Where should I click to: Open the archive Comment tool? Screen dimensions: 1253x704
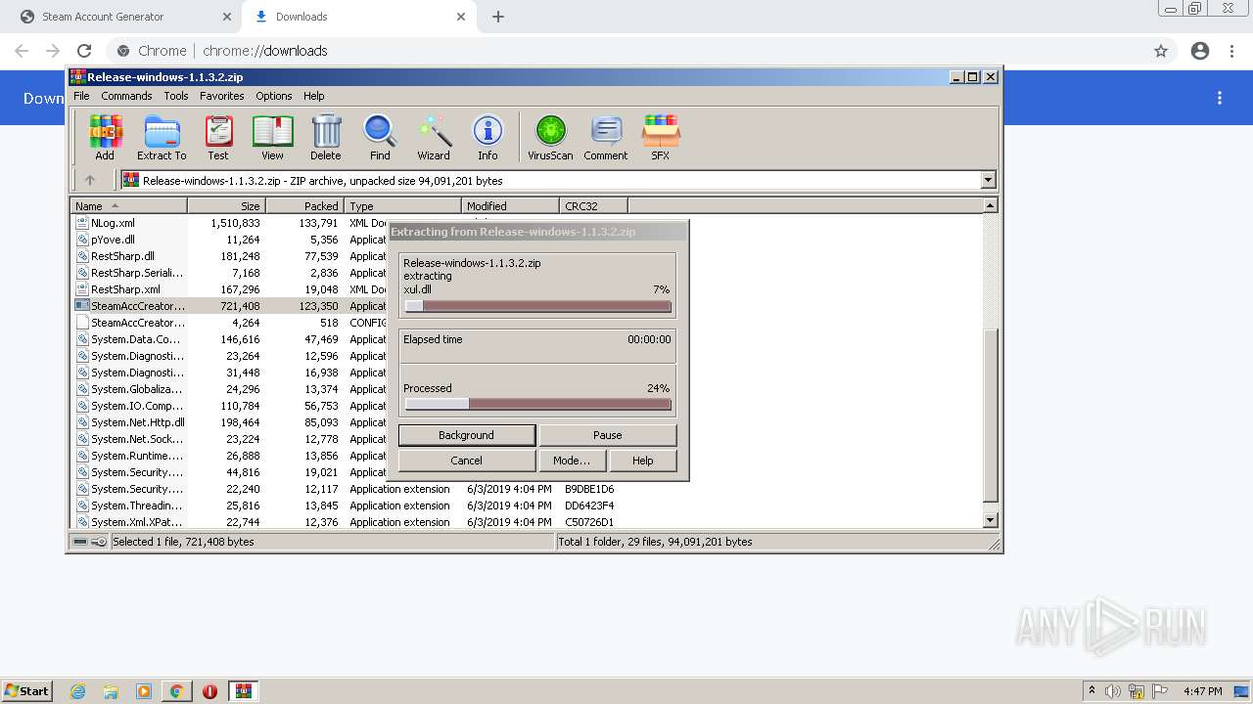(x=606, y=137)
